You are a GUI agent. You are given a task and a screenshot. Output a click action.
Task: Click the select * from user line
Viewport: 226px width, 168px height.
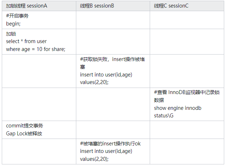(27, 41)
